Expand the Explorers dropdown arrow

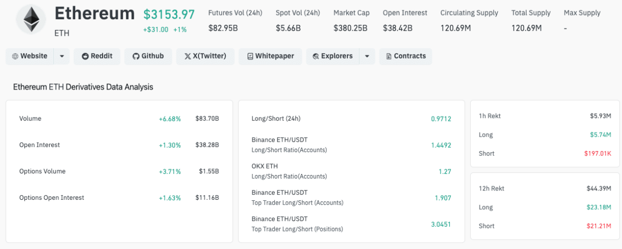[367, 56]
